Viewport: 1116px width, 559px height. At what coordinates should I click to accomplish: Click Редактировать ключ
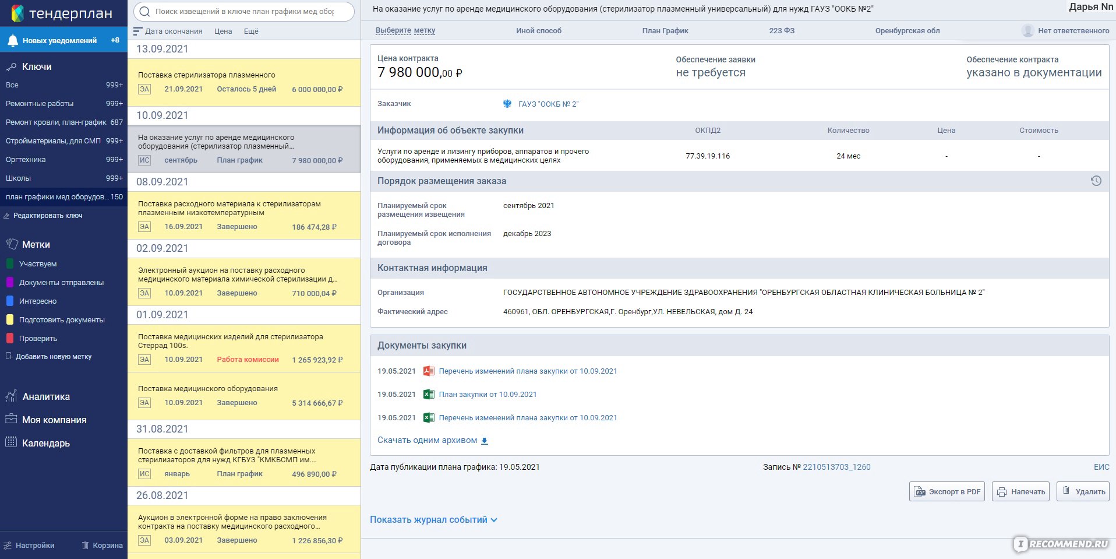click(48, 216)
